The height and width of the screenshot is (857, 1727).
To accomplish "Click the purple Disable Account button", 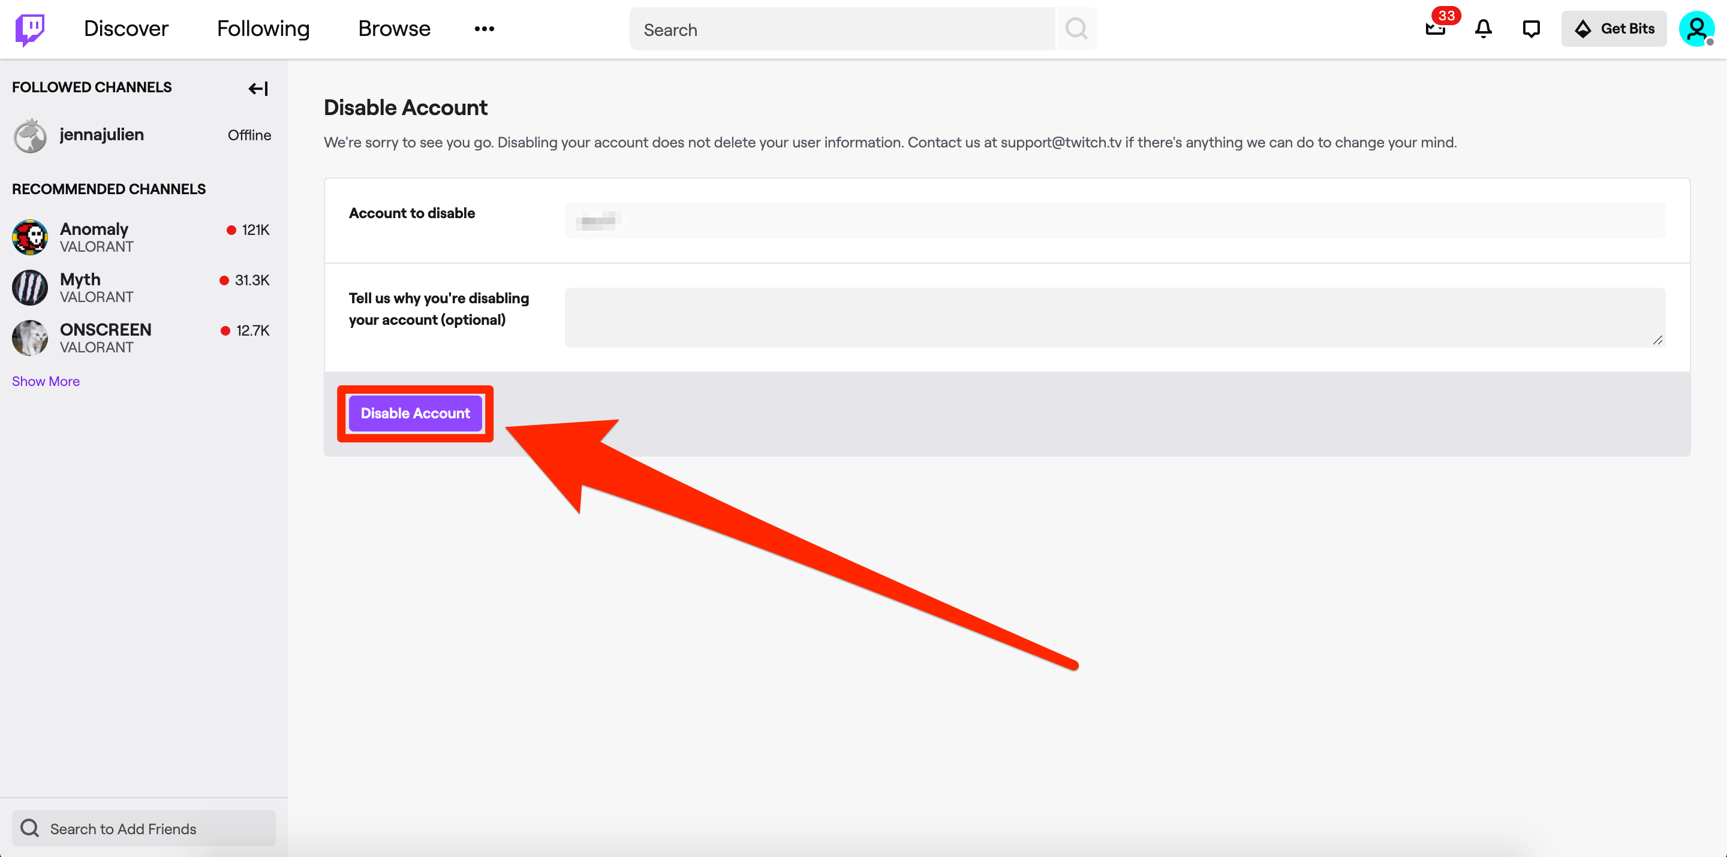I will pyautogui.click(x=415, y=414).
